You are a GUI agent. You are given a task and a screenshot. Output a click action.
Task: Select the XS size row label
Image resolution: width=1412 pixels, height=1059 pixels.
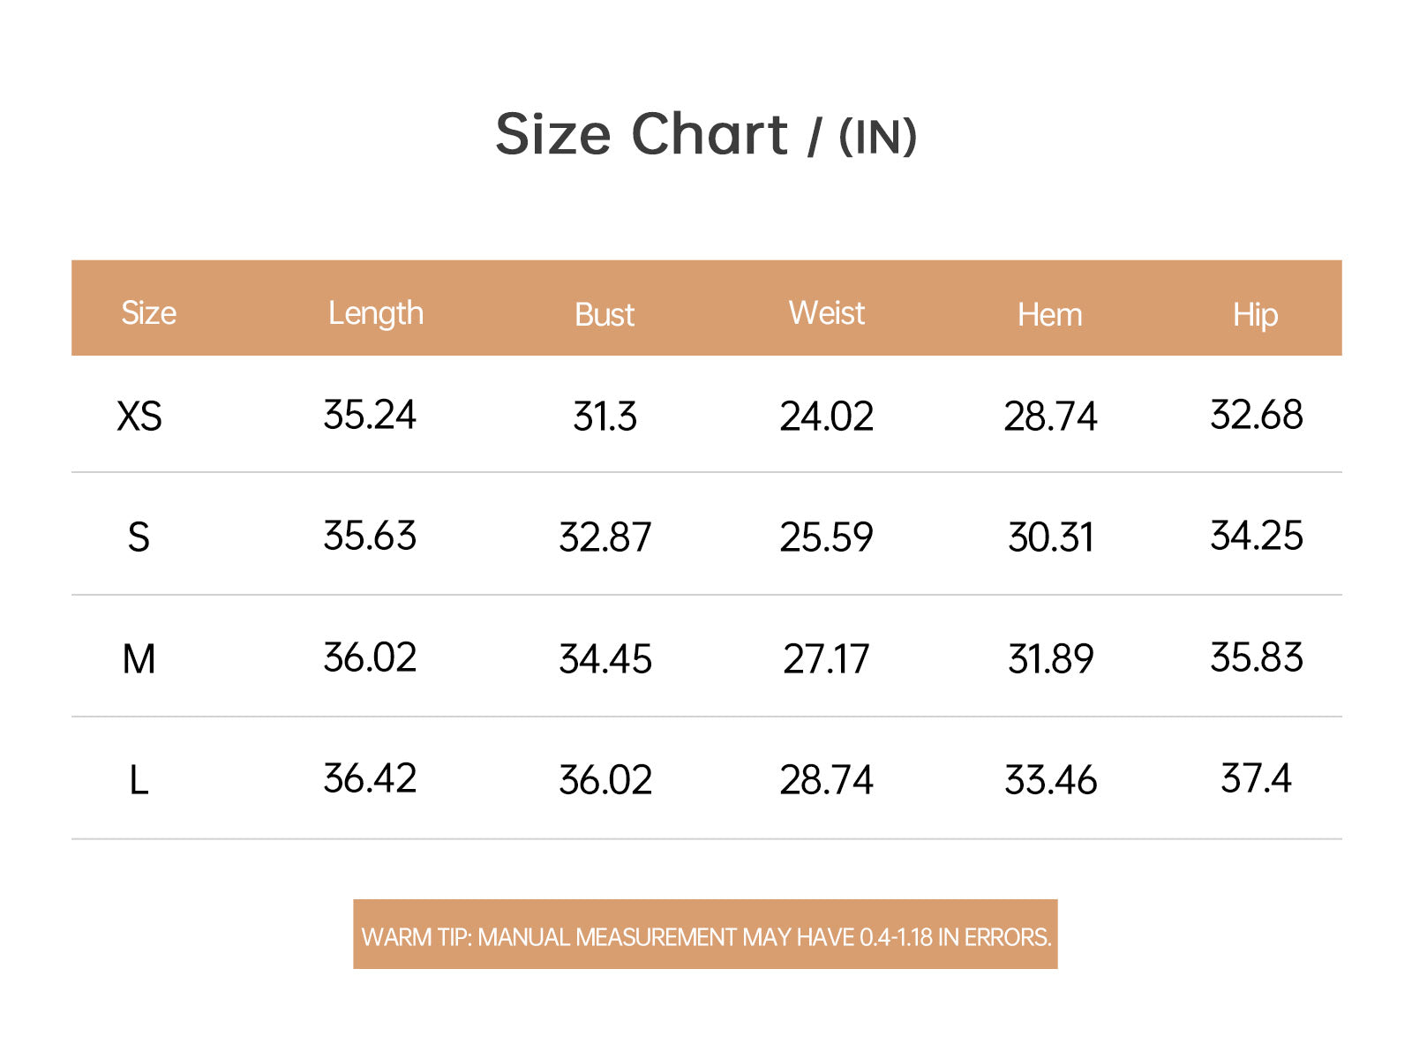click(139, 416)
